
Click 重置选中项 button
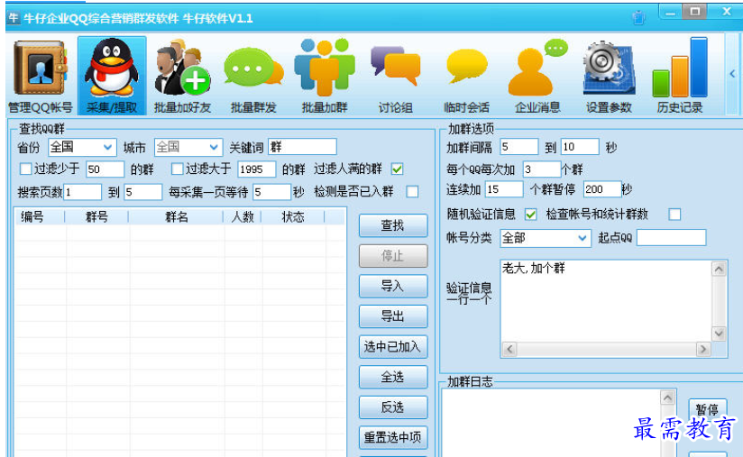[x=393, y=437]
